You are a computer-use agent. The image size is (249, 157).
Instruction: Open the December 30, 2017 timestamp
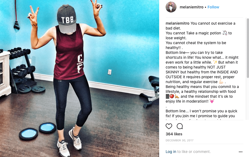pyautogui.click(x=179, y=140)
